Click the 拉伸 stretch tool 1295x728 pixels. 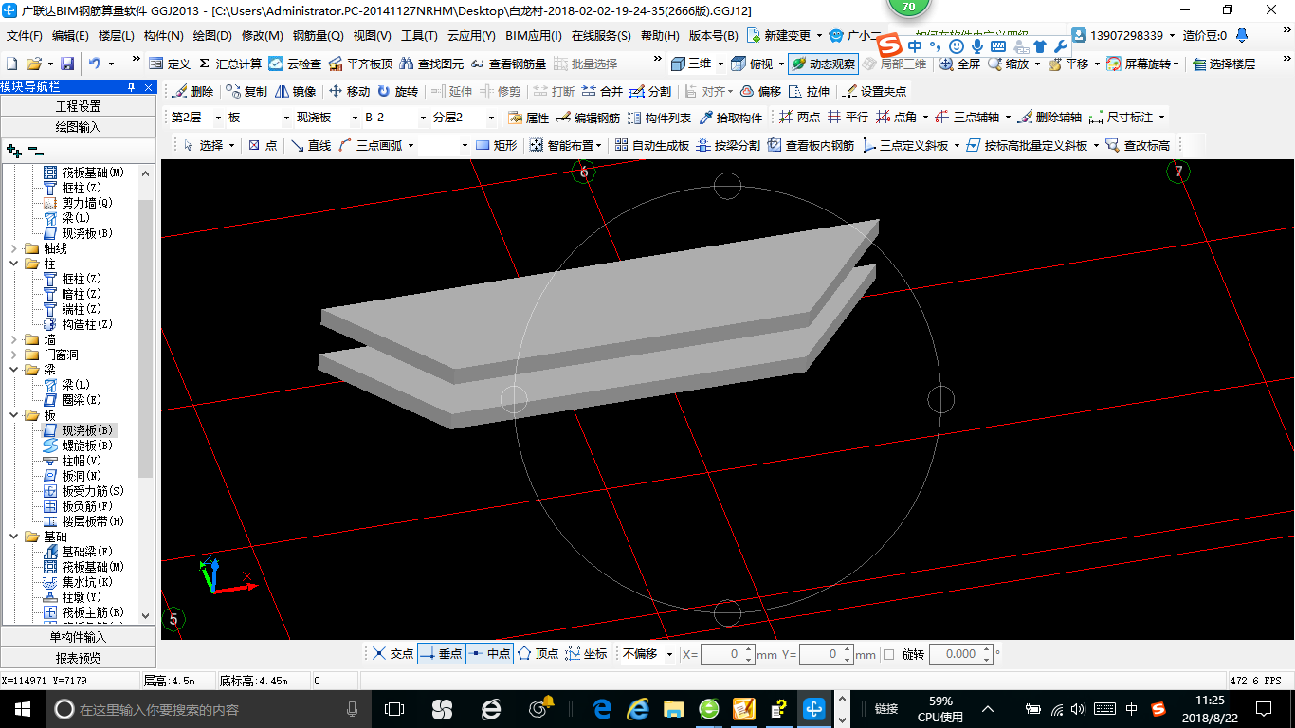point(809,92)
